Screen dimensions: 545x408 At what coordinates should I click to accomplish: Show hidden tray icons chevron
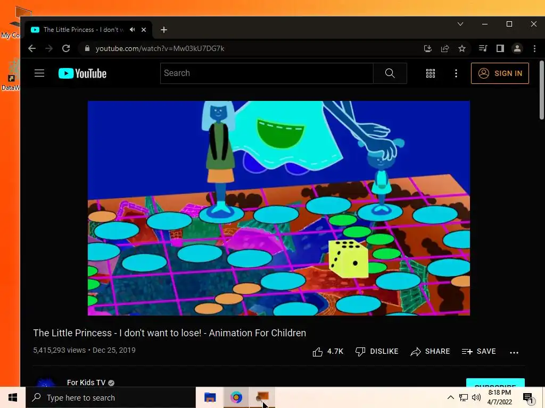click(450, 397)
